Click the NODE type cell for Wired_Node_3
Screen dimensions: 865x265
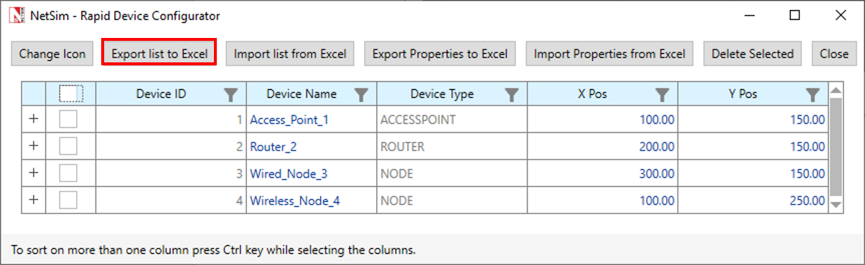[x=452, y=173]
